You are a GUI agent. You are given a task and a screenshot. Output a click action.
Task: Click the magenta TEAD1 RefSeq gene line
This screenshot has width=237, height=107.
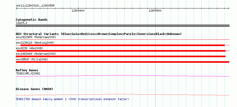coord(122,76)
